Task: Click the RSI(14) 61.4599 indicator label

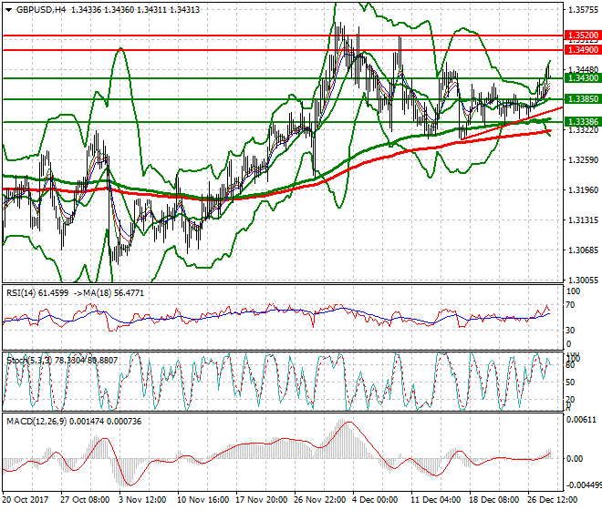Action: coord(37,293)
